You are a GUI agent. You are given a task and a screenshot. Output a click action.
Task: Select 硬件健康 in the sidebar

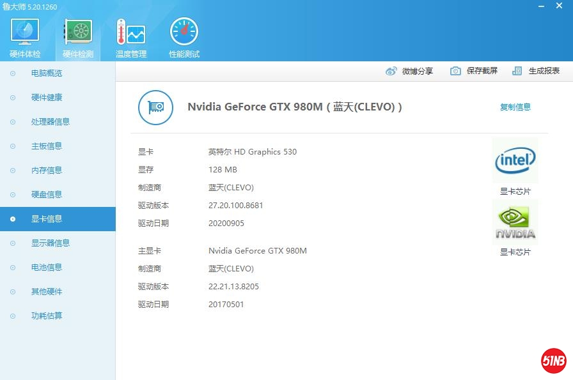[x=47, y=98]
